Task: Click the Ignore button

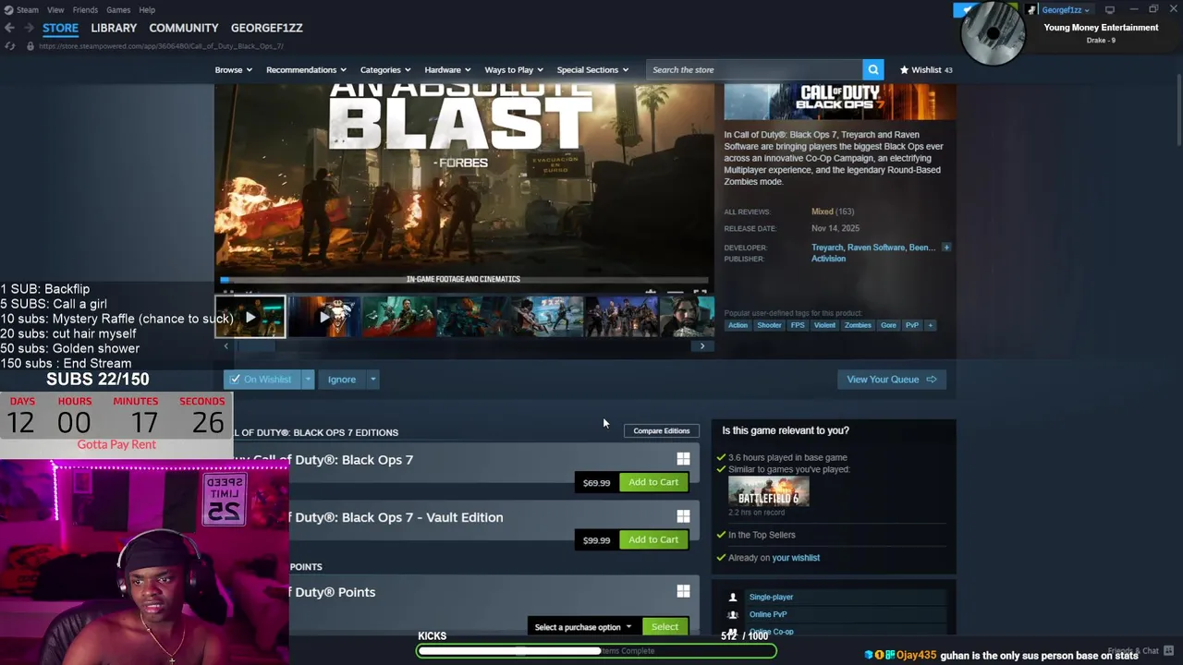Action: click(341, 380)
